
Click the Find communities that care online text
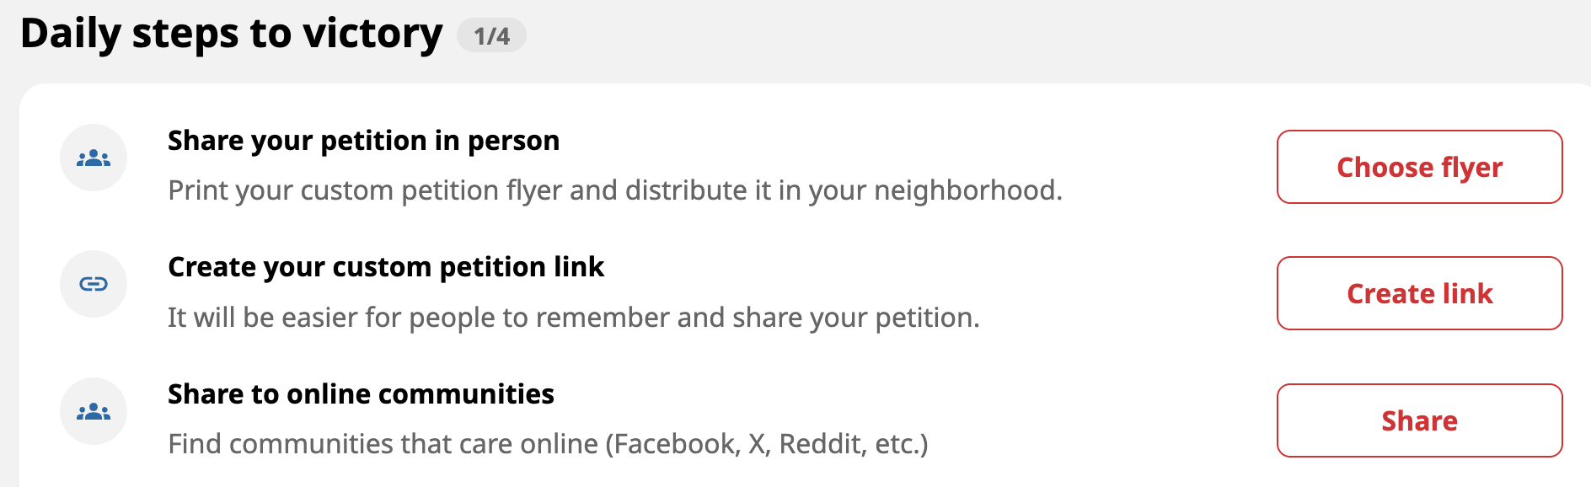click(x=548, y=444)
